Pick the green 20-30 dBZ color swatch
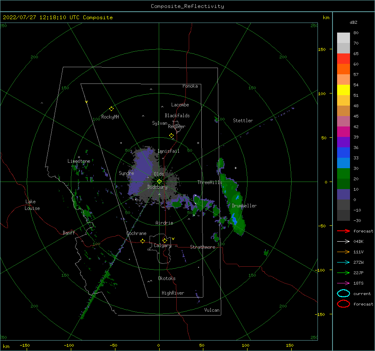 click(x=343, y=174)
